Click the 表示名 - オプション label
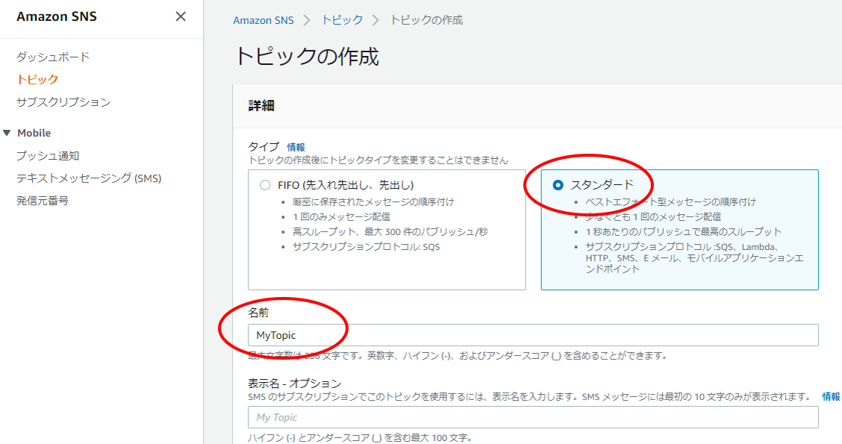The image size is (842, 444). (x=294, y=384)
